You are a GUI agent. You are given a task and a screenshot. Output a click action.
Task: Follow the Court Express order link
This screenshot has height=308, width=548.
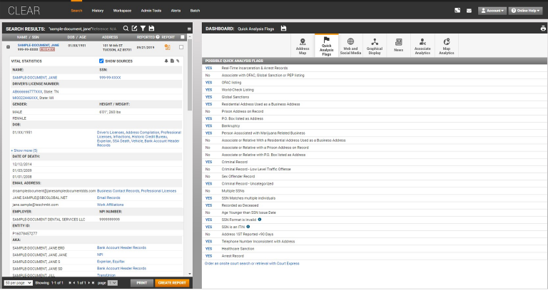(x=252, y=263)
